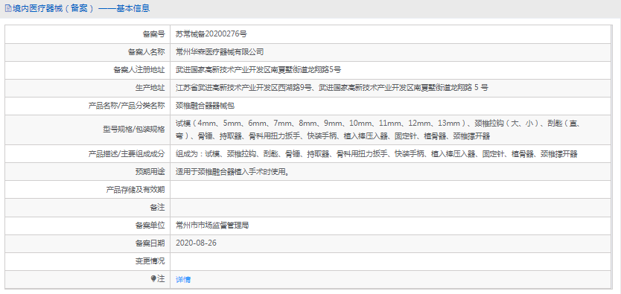Viewport: 621px width, 294px height.
Task: Click the lightbulb icon next to 注
Action: click(153, 279)
